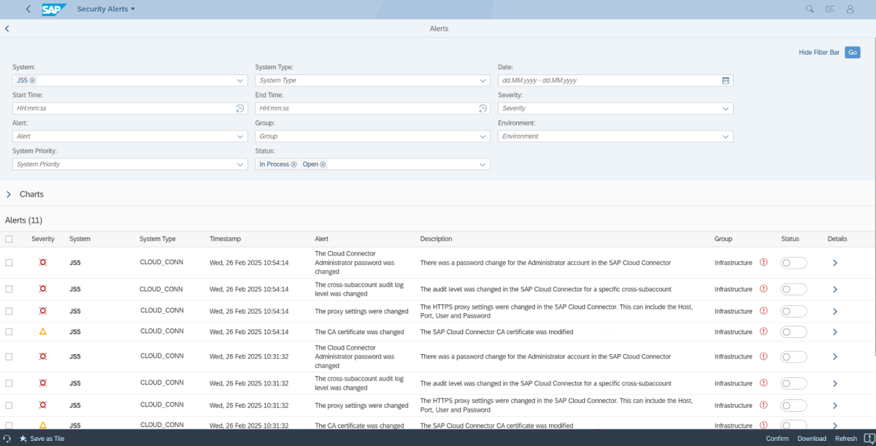Click the yellow warning icon for the CA certificate alert

42,331
